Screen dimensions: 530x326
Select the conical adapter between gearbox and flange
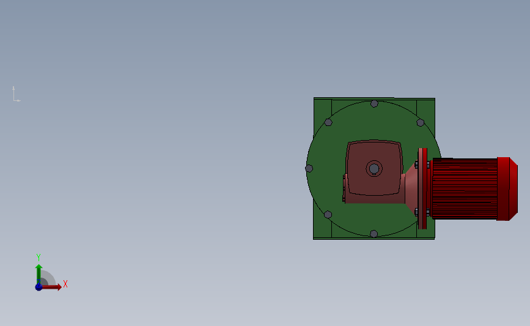tap(411, 188)
